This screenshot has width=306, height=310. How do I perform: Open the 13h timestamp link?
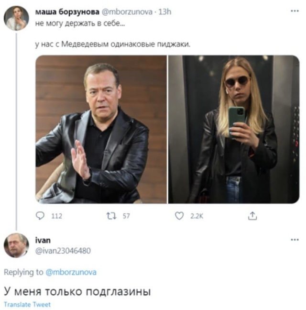(165, 12)
